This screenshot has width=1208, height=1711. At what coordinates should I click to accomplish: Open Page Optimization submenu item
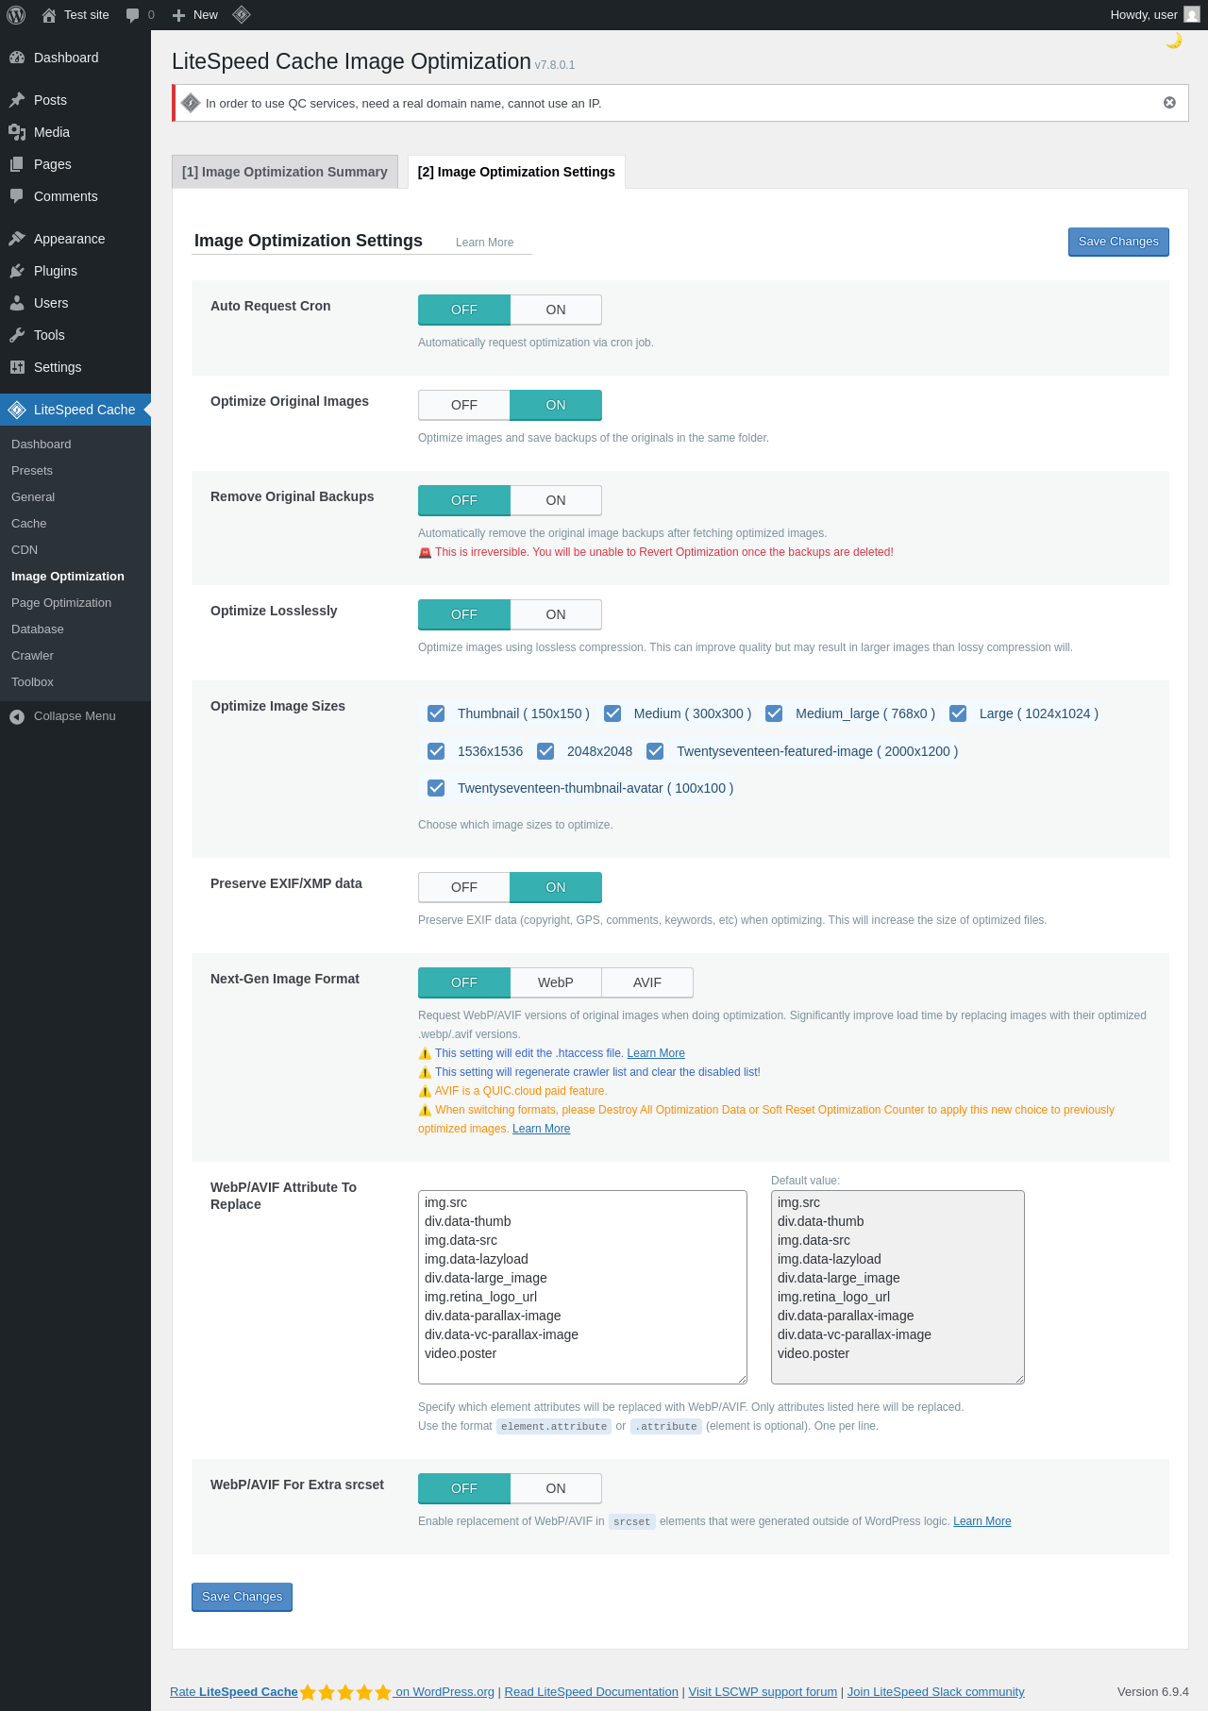click(61, 603)
